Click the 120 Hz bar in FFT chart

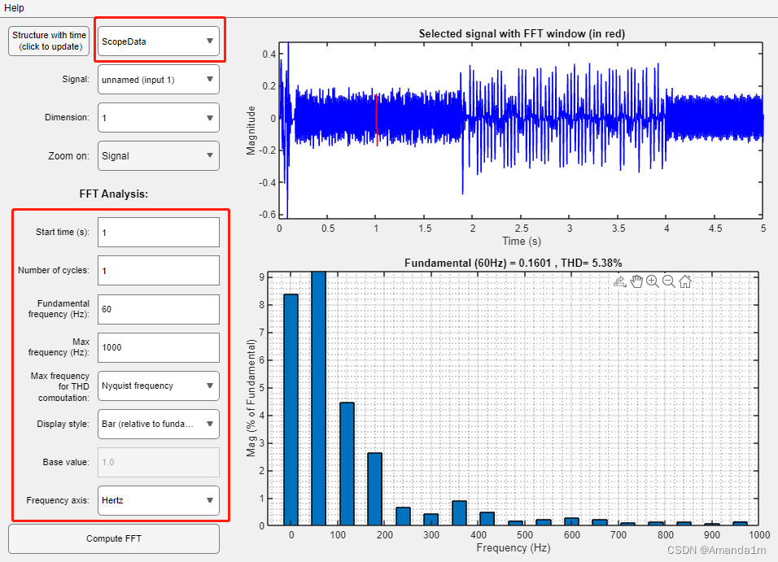click(x=347, y=464)
